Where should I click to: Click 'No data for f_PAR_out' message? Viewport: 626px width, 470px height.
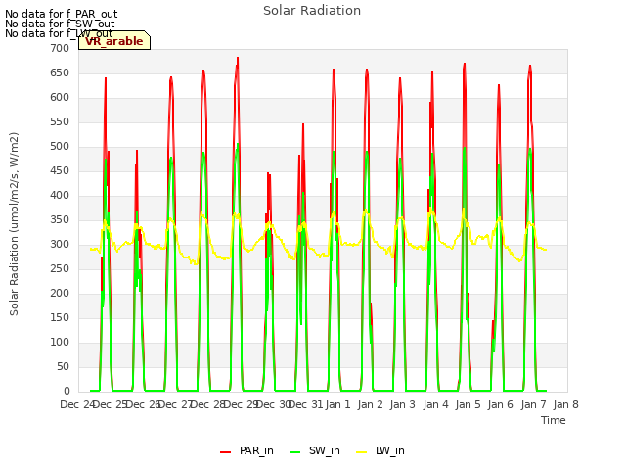point(61,14)
